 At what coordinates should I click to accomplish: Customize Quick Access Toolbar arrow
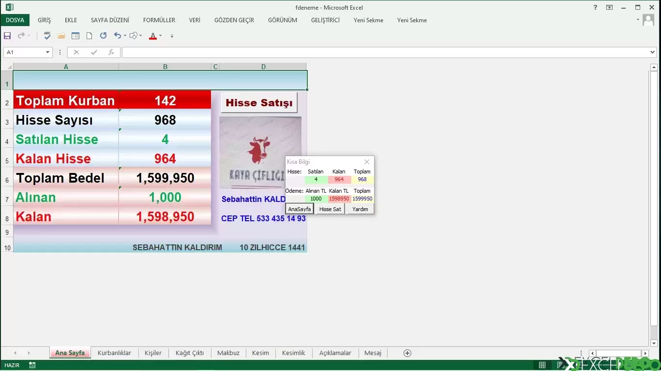pyautogui.click(x=172, y=36)
